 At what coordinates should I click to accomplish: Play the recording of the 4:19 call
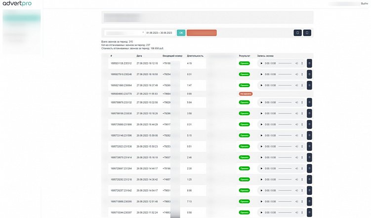(x=261, y=63)
